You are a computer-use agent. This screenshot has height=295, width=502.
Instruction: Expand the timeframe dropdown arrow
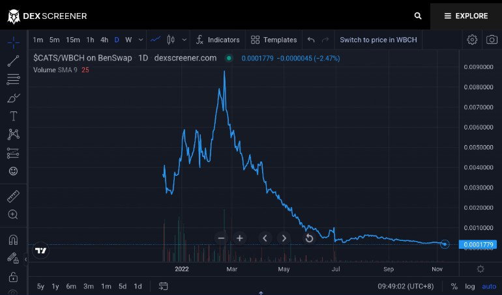(141, 40)
